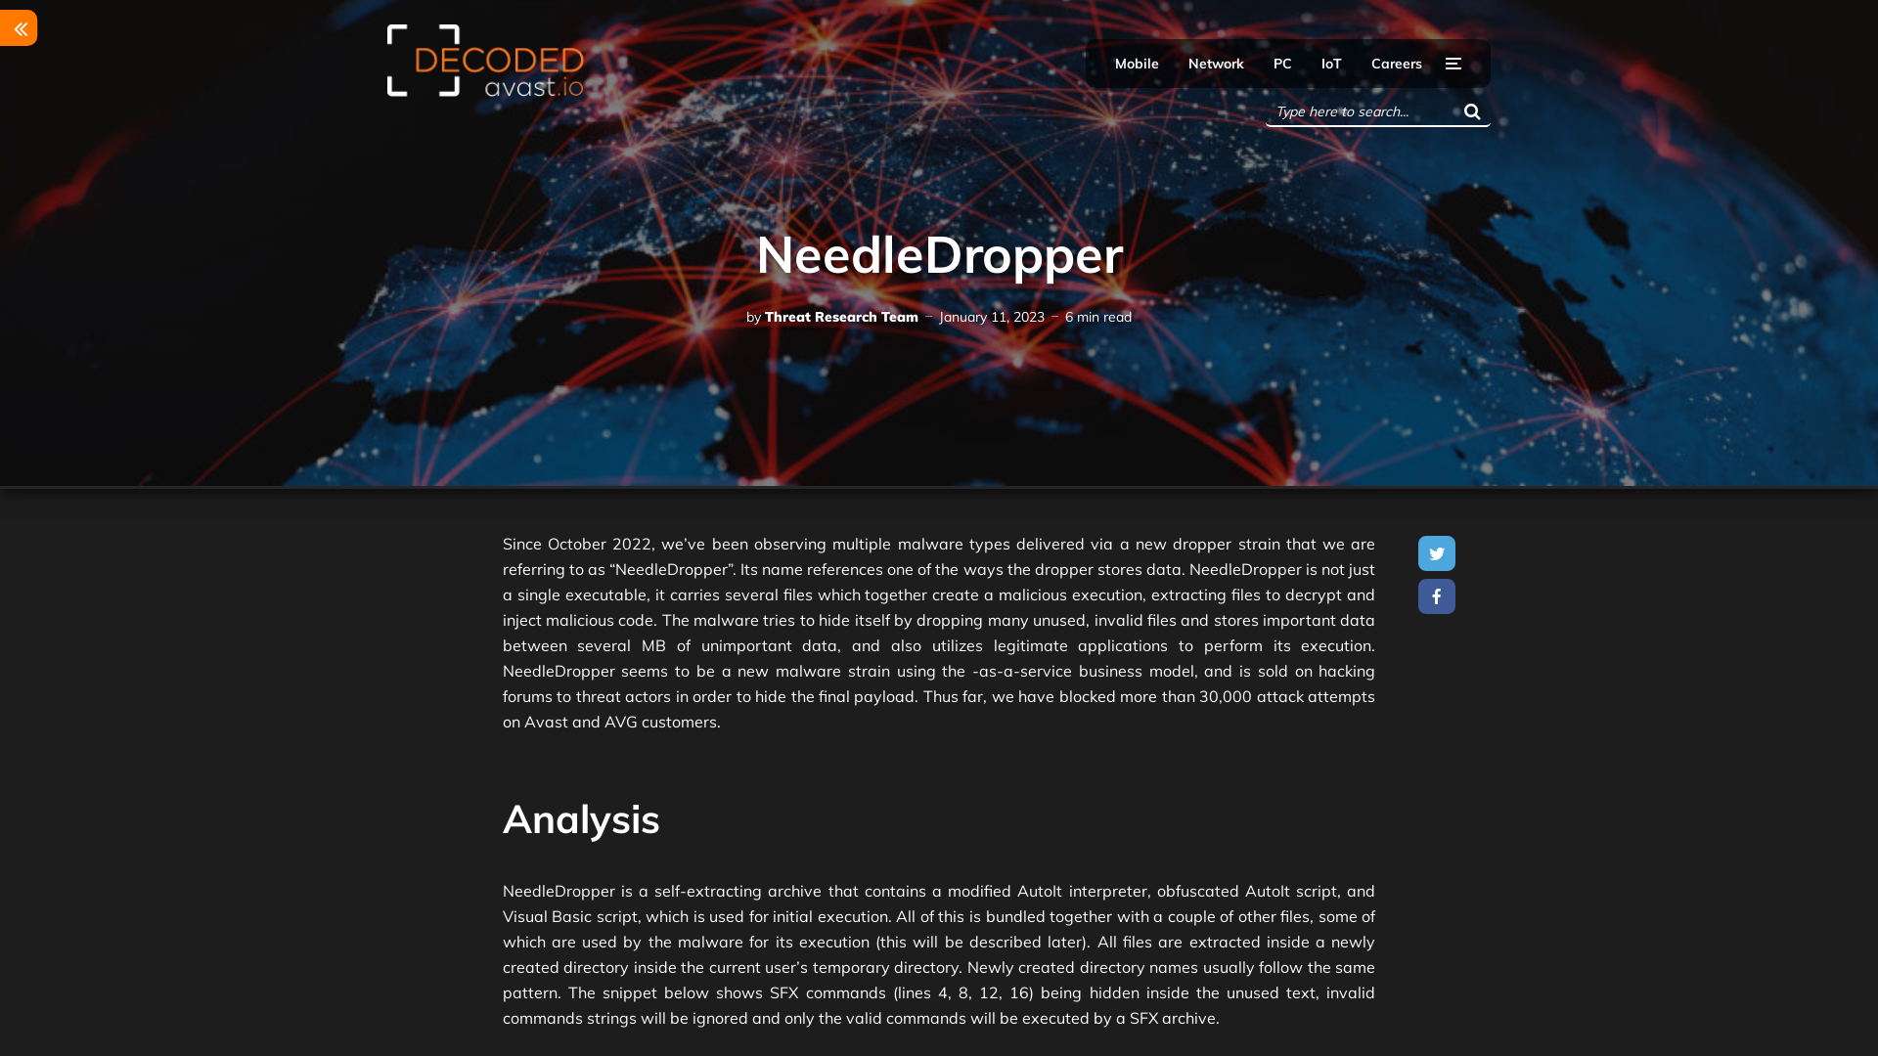
Task: Click the sidebar collapse arrow icon
Action: pos(20,28)
